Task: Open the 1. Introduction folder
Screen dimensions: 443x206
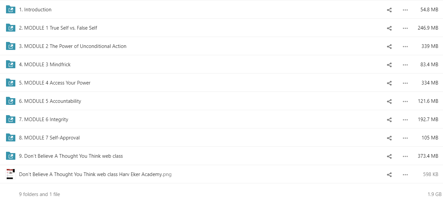Action: pos(35,10)
